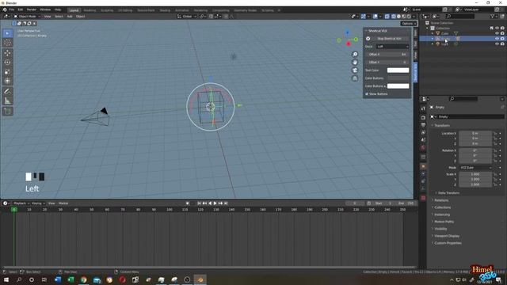Select the Scale tool
The width and height of the screenshot is (507, 285).
tap(8, 72)
